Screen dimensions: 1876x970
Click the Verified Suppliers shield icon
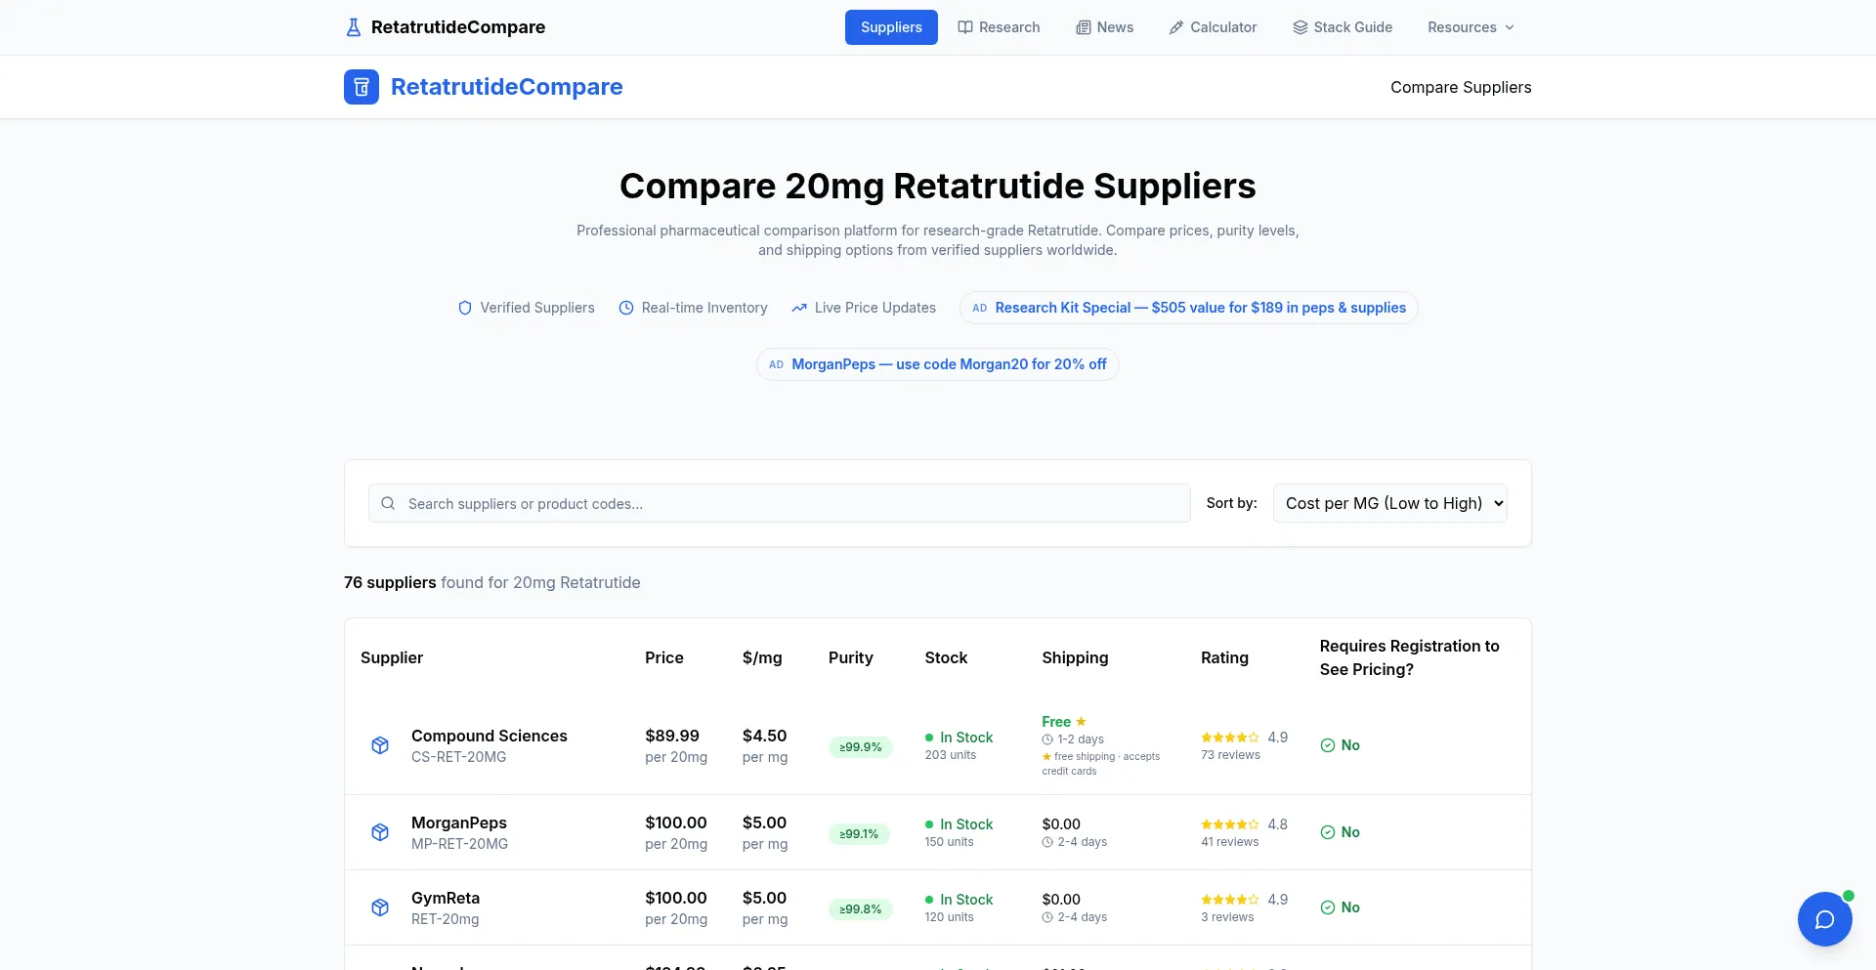(465, 308)
